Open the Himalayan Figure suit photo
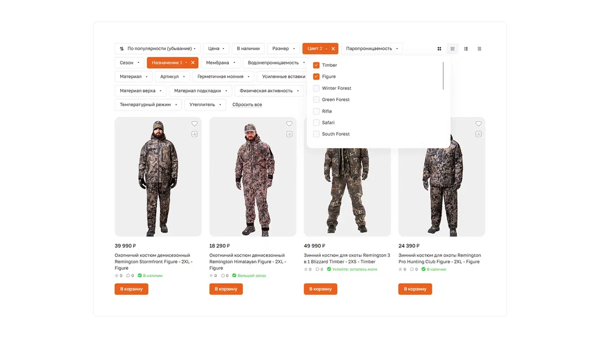Image resolution: width=600 pixels, height=338 pixels. (x=253, y=177)
